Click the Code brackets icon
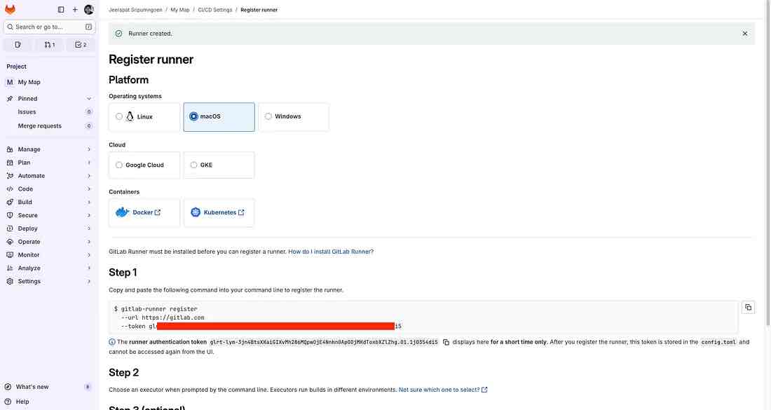 [10, 189]
